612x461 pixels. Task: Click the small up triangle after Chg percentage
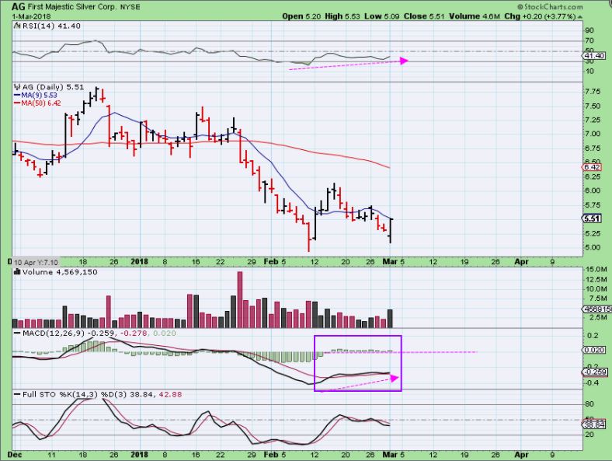coord(580,17)
